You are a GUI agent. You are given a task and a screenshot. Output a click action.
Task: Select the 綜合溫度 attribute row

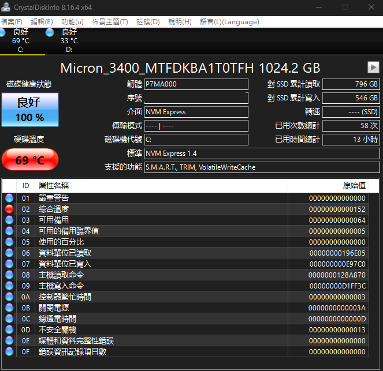tap(185, 209)
